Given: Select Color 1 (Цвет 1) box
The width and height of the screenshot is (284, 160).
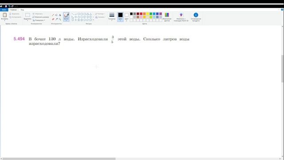Looking at the screenshot, I should (120, 17).
